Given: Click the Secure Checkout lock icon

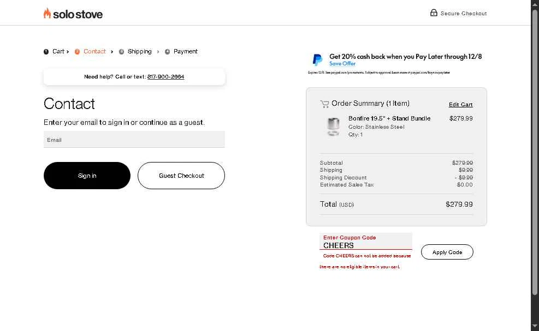Looking at the screenshot, I should point(434,13).
